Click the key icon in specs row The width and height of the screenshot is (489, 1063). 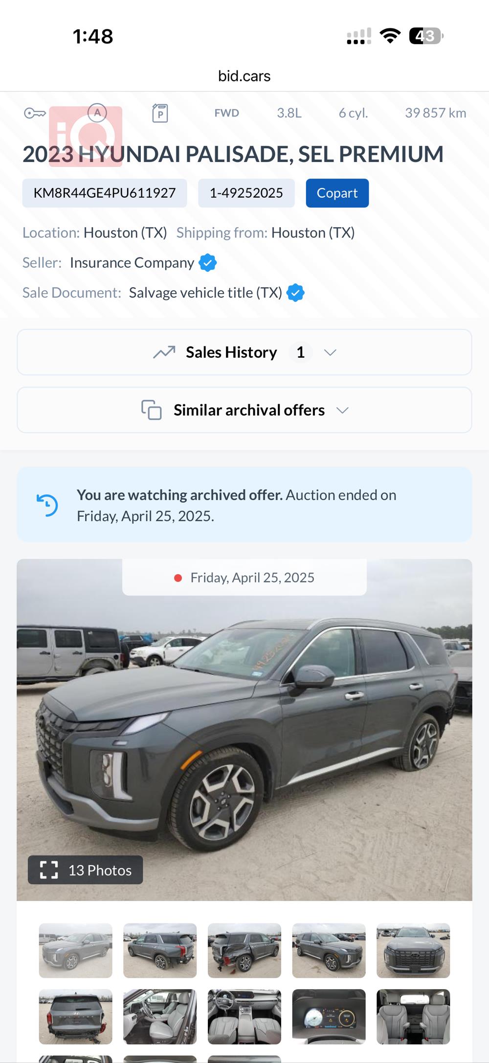click(35, 114)
